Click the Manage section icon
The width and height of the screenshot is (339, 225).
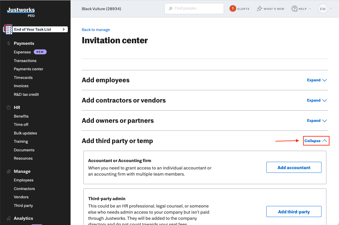pos(8,171)
